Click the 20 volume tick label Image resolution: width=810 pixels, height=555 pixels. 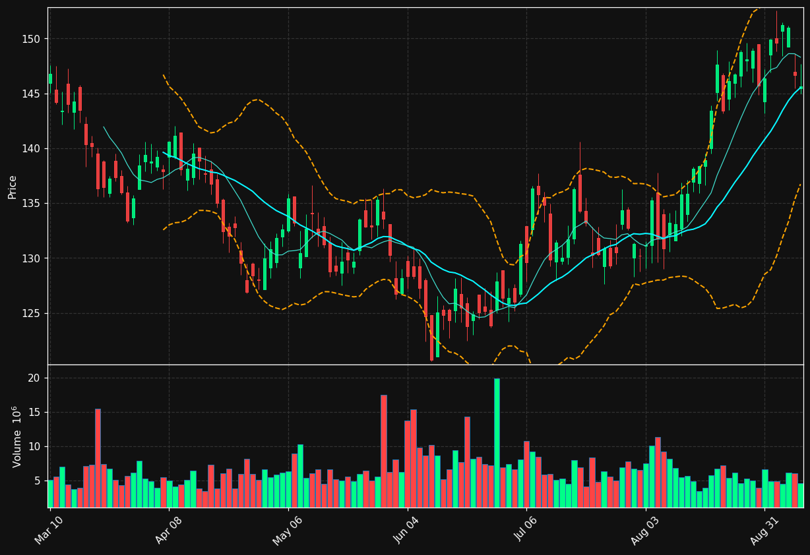pyautogui.click(x=34, y=378)
